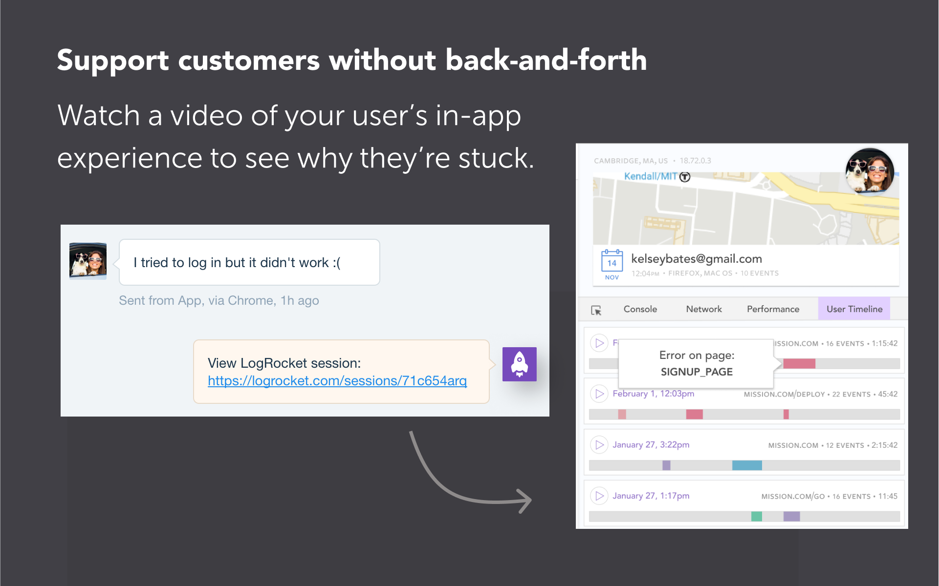Image resolution: width=939 pixels, height=586 pixels.
Task: Click the chat sender's avatar photo
Action: (x=88, y=261)
